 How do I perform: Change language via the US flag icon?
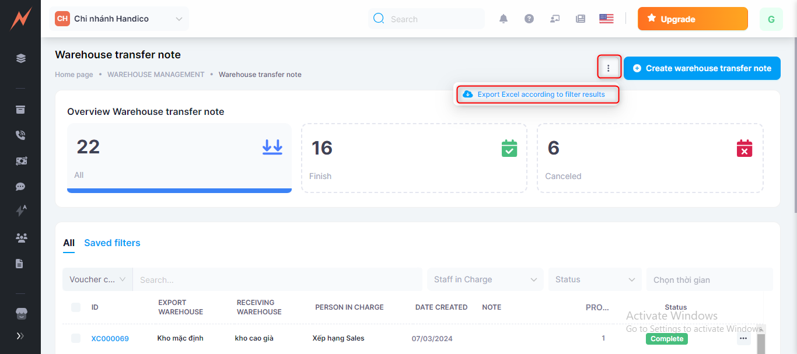click(606, 19)
